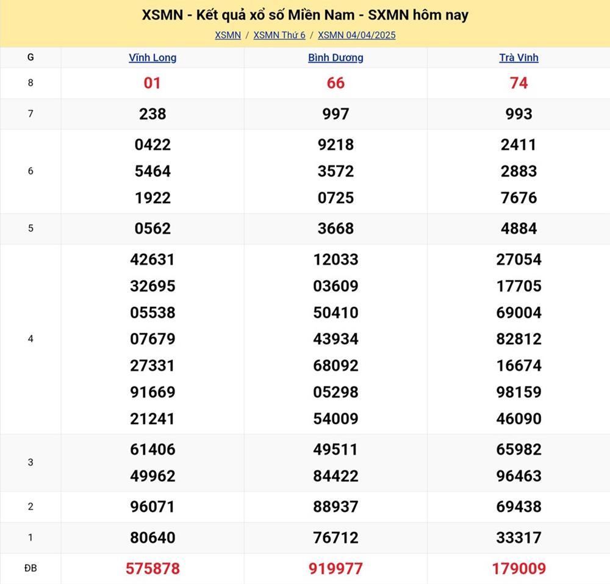610x584 pixels.
Task: Click Bình Dương second prize 88937
Action: [x=335, y=506]
